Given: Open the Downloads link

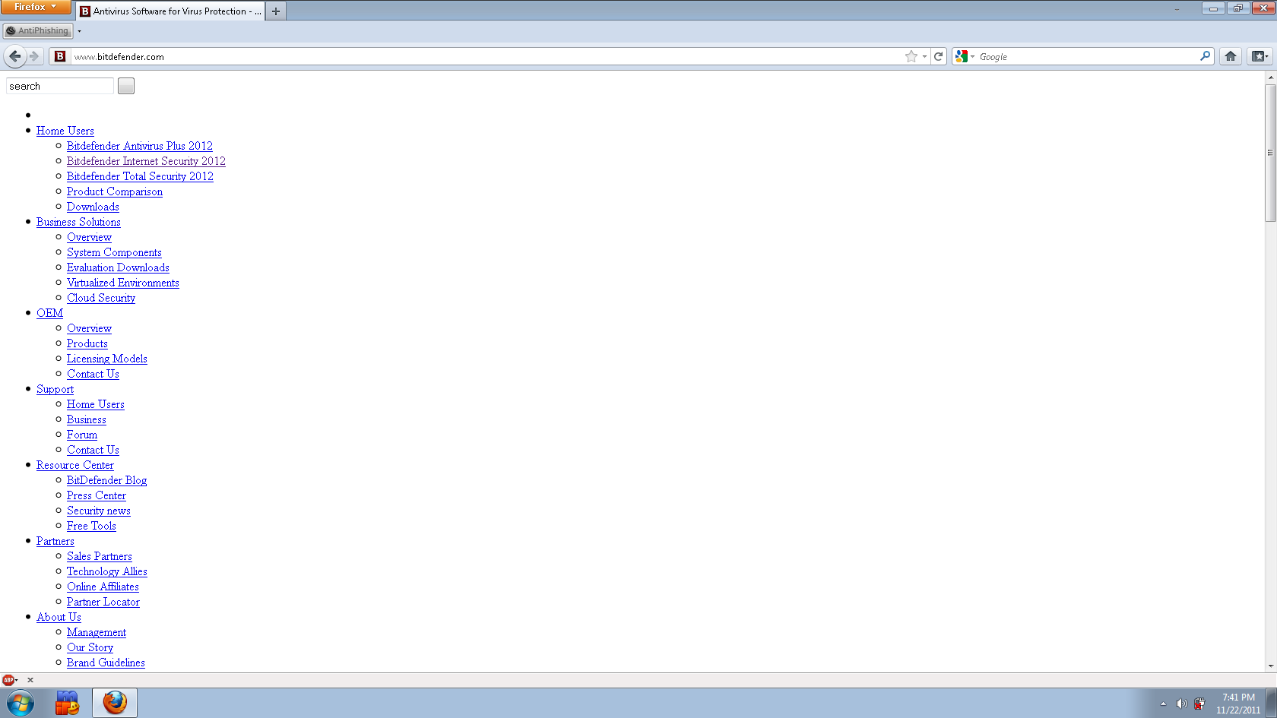Looking at the screenshot, I should (93, 207).
